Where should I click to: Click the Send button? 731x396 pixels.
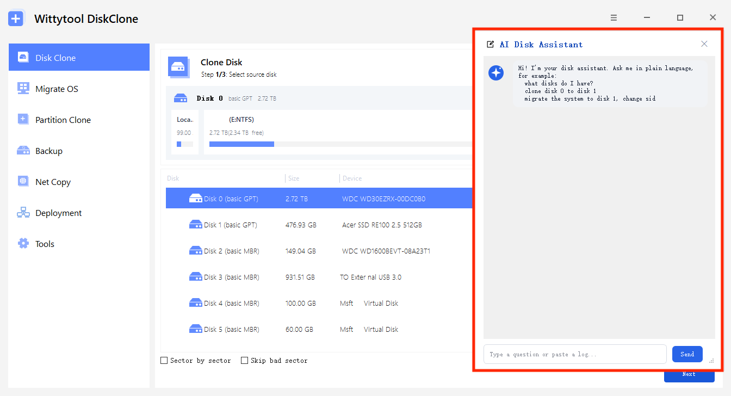click(687, 354)
